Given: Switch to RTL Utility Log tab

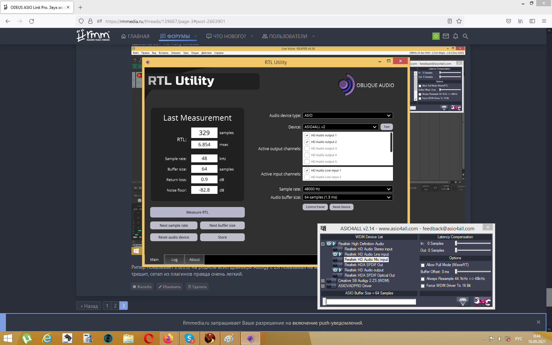Looking at the screenshot, I should pos(174,260).
